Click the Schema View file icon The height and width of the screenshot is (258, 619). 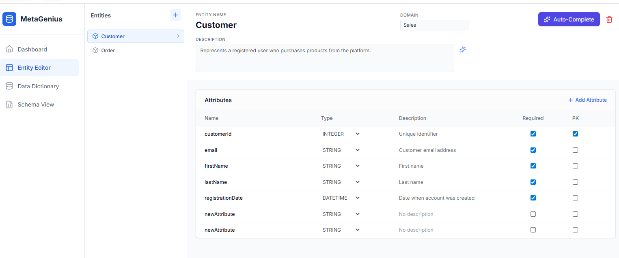(9, 104)
